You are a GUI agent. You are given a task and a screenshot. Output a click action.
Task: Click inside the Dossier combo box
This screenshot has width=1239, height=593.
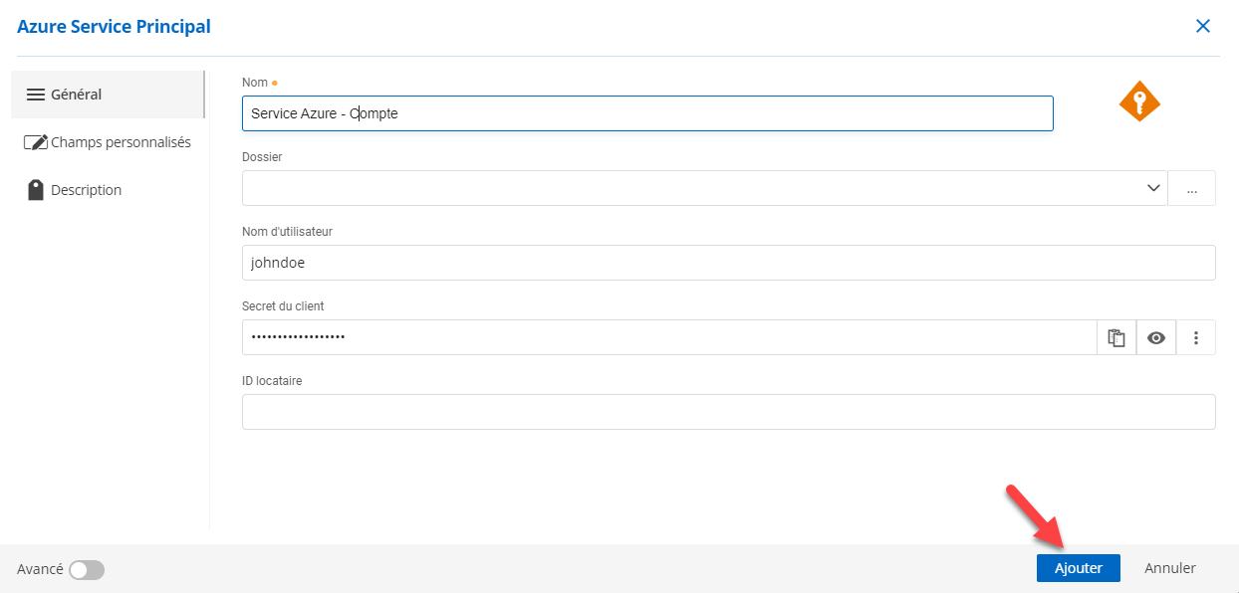(687, 188)
